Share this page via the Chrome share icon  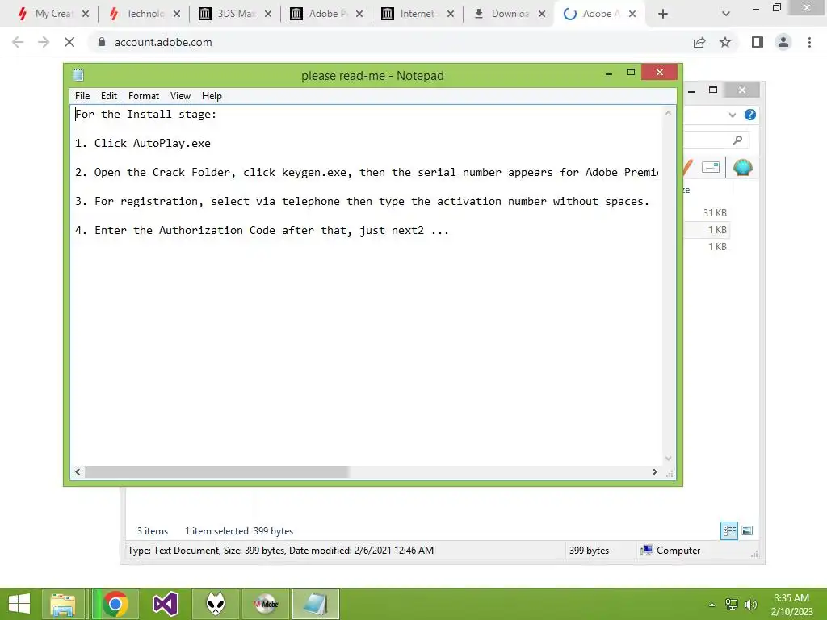pyautogui.click(x=699, y=42)
